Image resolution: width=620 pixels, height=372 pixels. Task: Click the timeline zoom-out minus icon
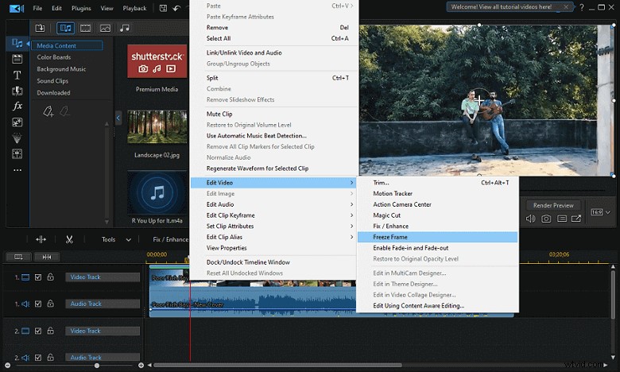coord(7,366)
